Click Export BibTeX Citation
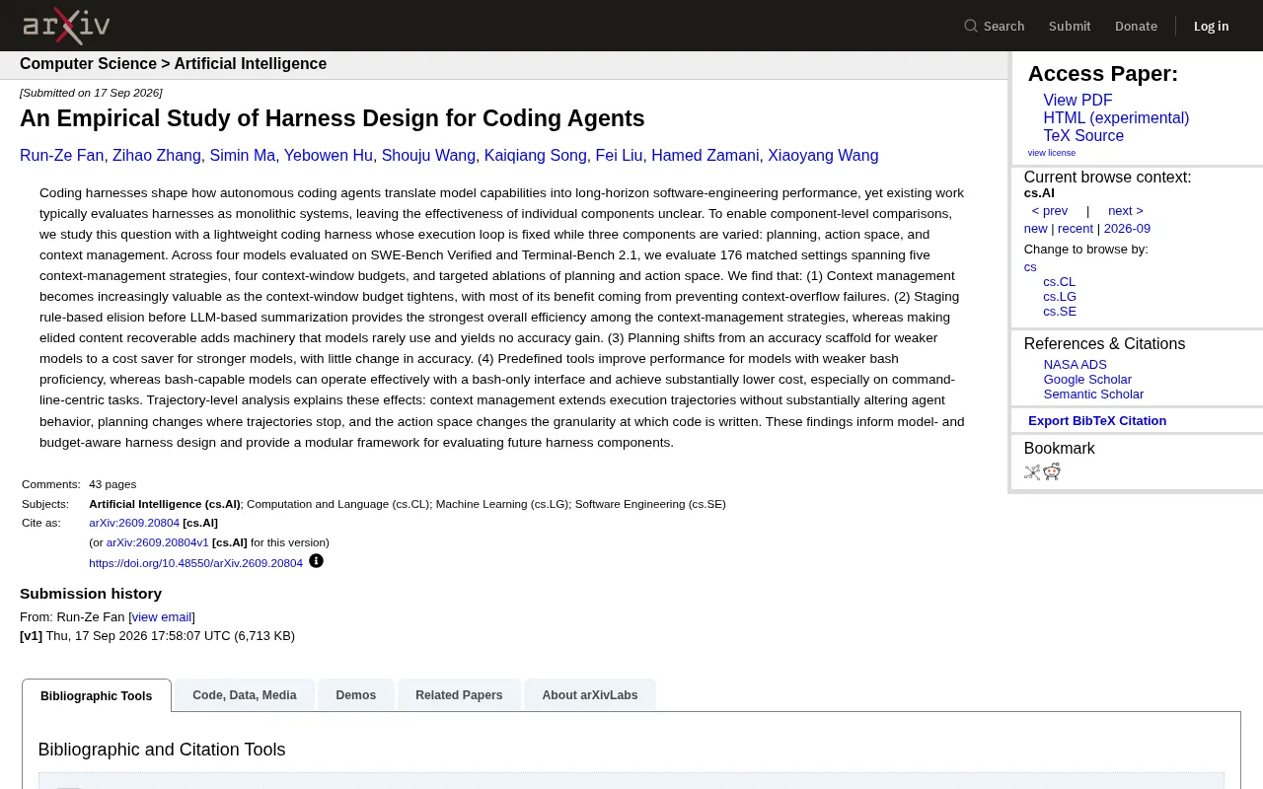The height and width of the screenshot is (789, 1263). tap(1097, 421)
